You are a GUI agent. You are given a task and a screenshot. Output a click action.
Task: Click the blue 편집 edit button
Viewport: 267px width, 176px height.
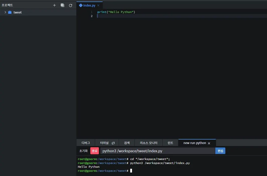tap(220, 151)
